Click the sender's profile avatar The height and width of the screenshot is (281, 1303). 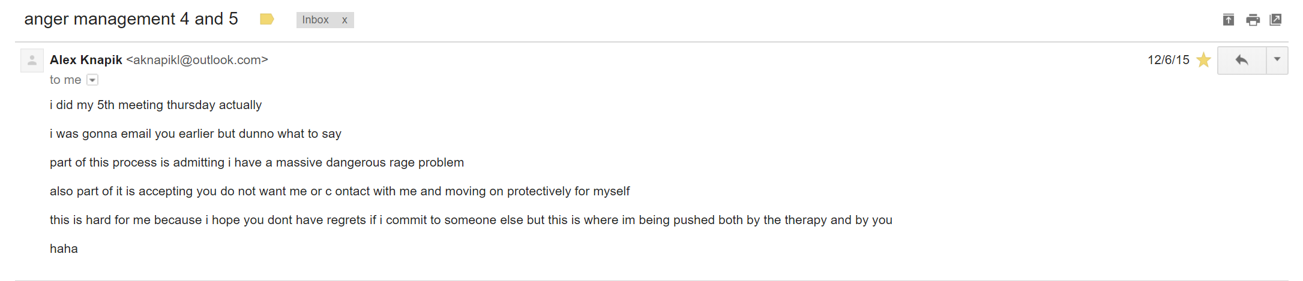[x=32, y=60]
